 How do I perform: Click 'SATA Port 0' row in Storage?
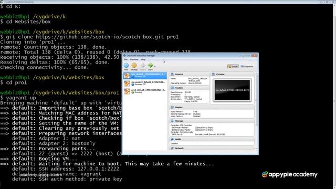coord(198,134)
